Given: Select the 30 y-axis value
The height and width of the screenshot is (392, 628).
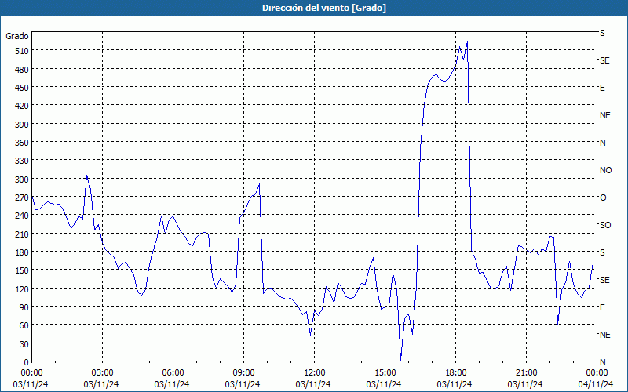Looking at the screenshot, I should [24, 343].
